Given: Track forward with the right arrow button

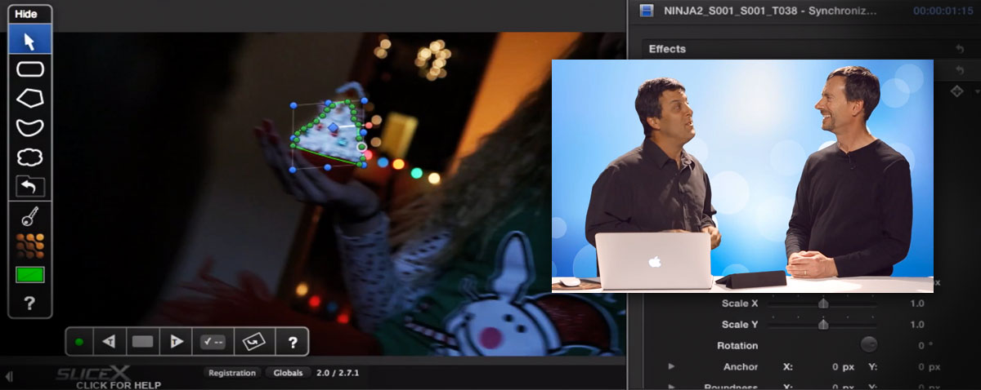Looking at the screenshot, I should pyautogui.click(x=177, y=342).
